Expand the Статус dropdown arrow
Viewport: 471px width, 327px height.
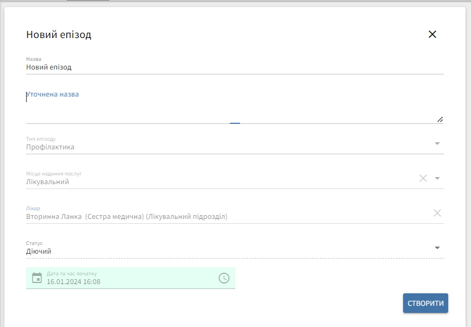(x=437, y=248)
